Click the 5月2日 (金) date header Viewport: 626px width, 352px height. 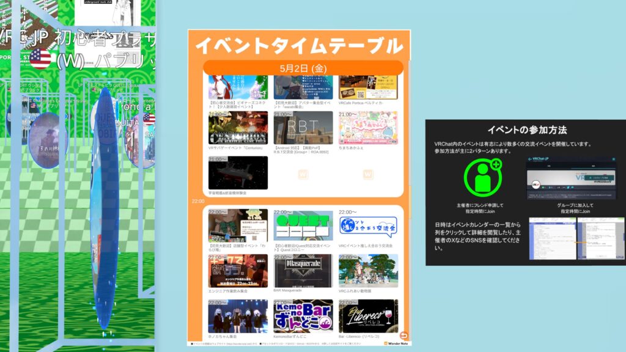tap(303, 68)
